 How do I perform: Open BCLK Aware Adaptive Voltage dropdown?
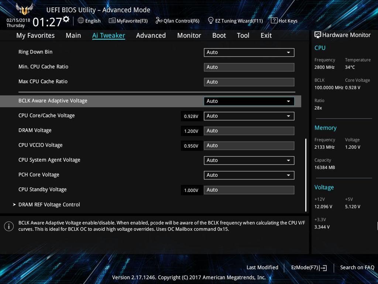coord(249,101)
